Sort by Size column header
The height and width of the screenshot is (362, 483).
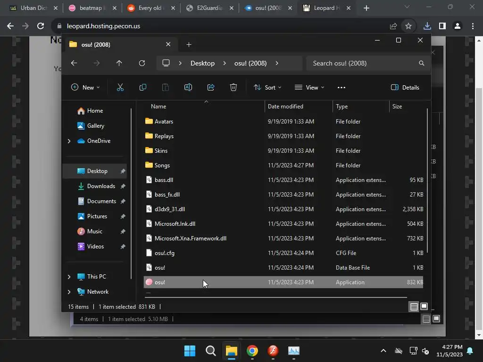click(408, 107)
